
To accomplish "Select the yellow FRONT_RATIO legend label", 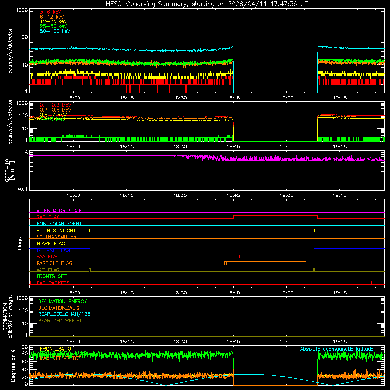I will tap(56, 349).
